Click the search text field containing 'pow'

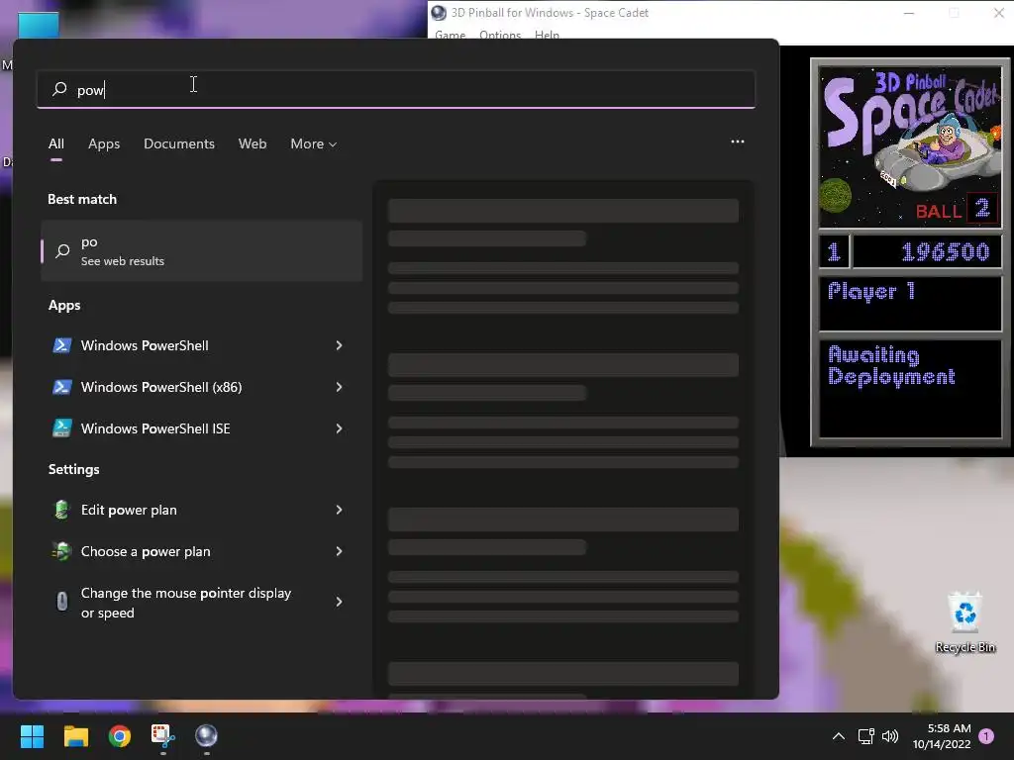tap(396, 89)
